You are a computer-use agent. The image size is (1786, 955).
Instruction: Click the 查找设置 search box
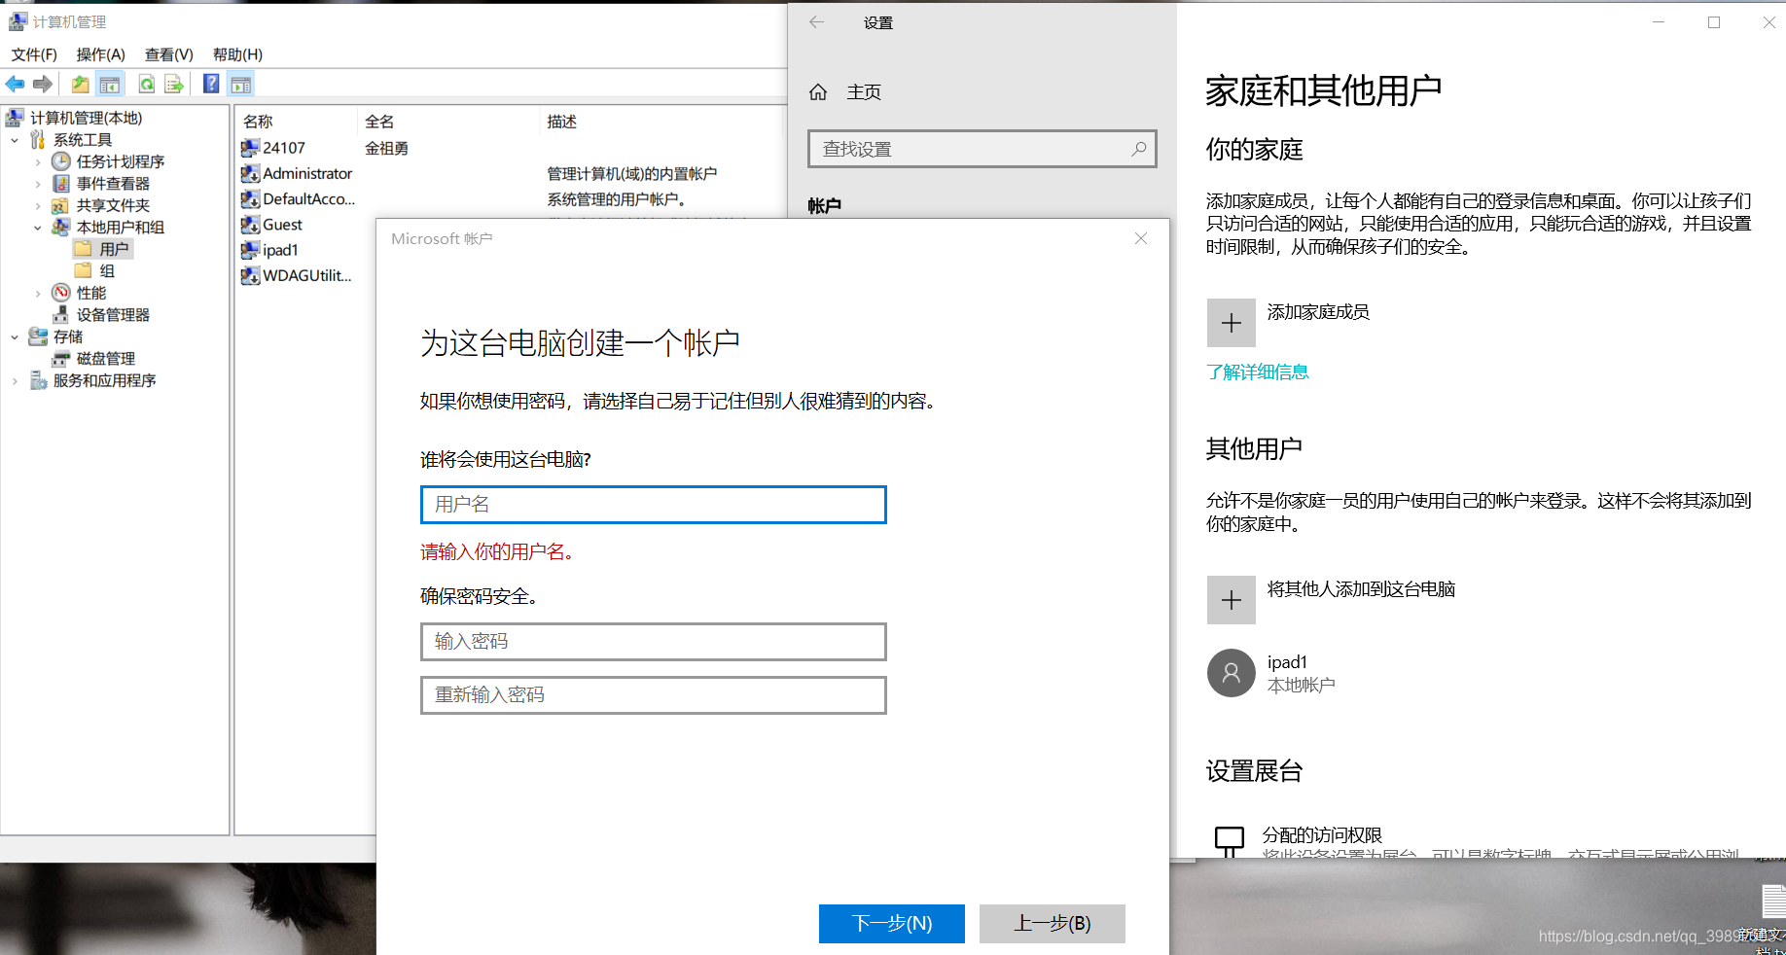[982, 149]
